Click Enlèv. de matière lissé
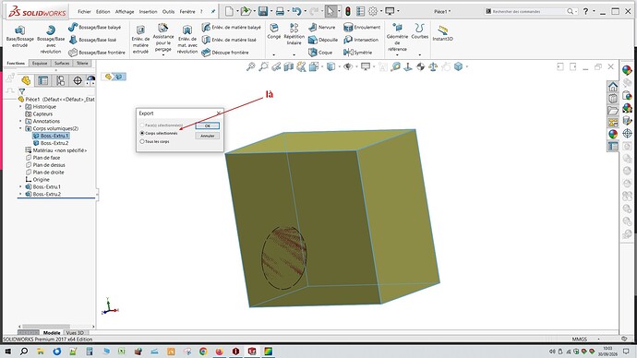Screen dimensions: 637x358 (229, 40)
